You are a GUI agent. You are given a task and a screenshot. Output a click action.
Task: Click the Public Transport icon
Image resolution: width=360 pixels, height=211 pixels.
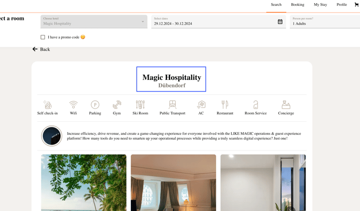173,104
